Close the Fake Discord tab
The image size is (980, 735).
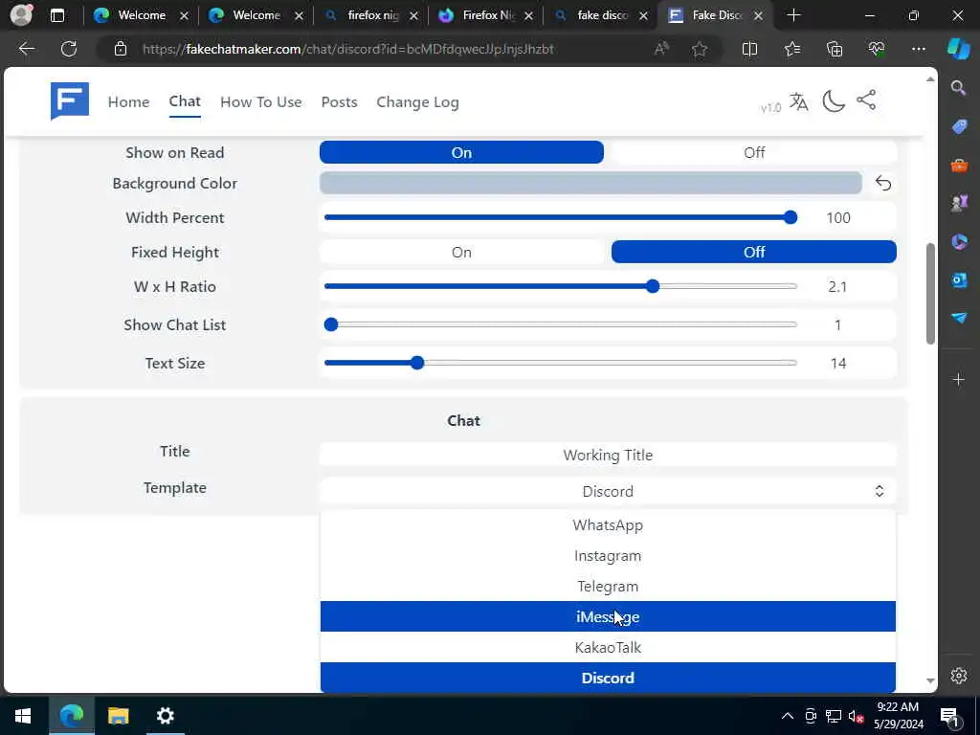(x=758, y=16)
